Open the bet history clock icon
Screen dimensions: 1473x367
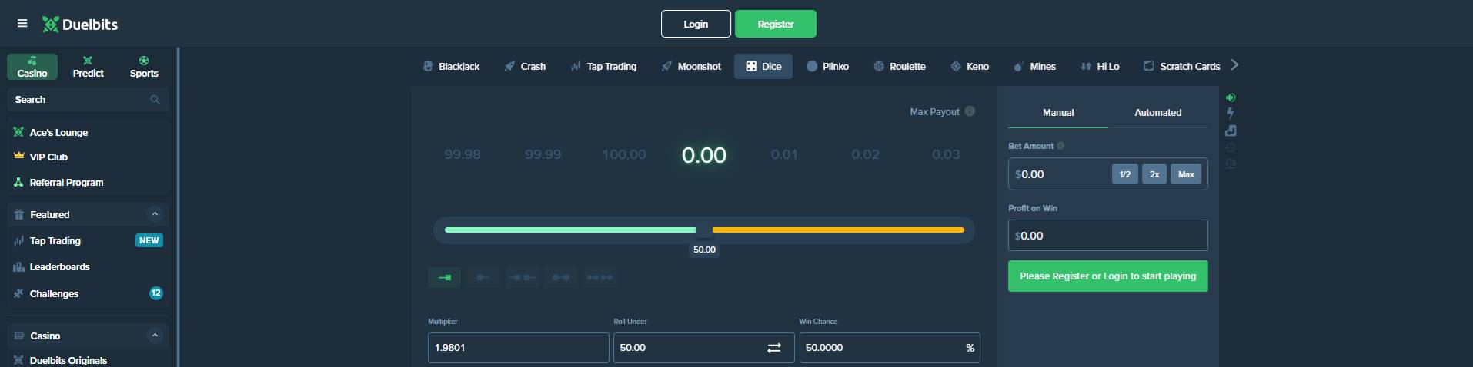[1231, 147]
